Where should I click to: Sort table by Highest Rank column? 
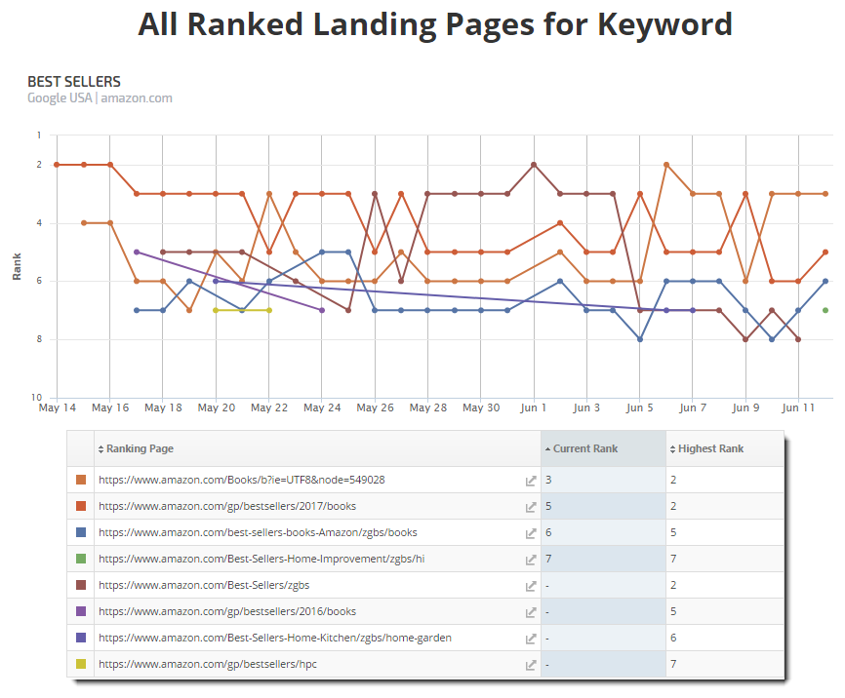click(x=709, y=448)
